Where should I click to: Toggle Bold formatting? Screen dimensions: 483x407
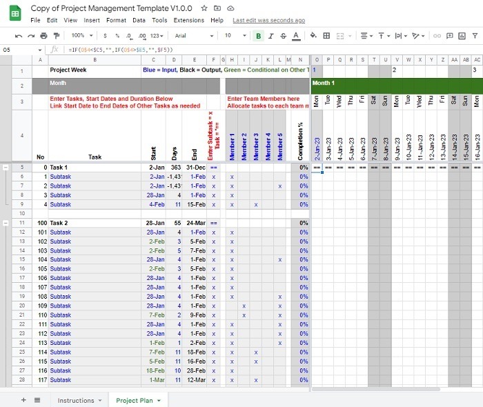coord(259,36)
